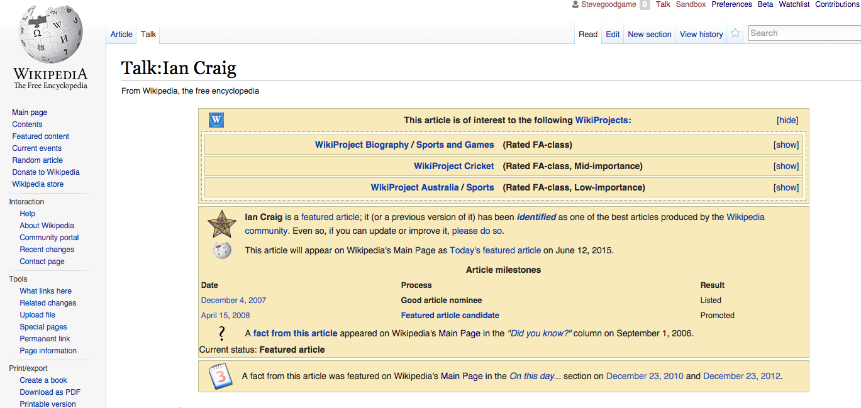View Recent changes in sidebar
This screenshot has width=861, height=408.
(47, 250)
